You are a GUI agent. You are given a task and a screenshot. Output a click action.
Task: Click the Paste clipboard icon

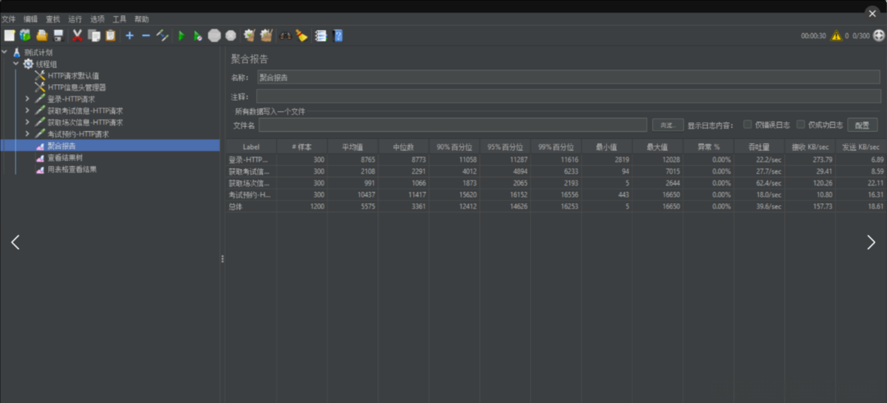[110, 35]
